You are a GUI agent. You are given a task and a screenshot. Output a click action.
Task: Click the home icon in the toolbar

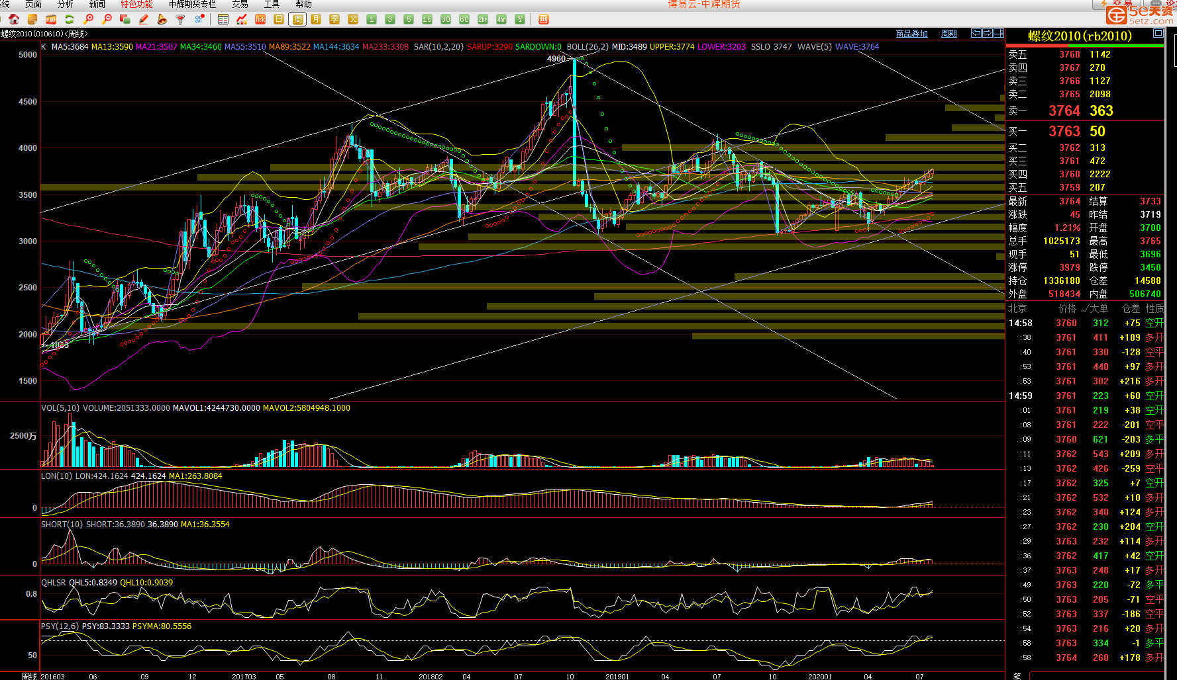coord(14,19)
